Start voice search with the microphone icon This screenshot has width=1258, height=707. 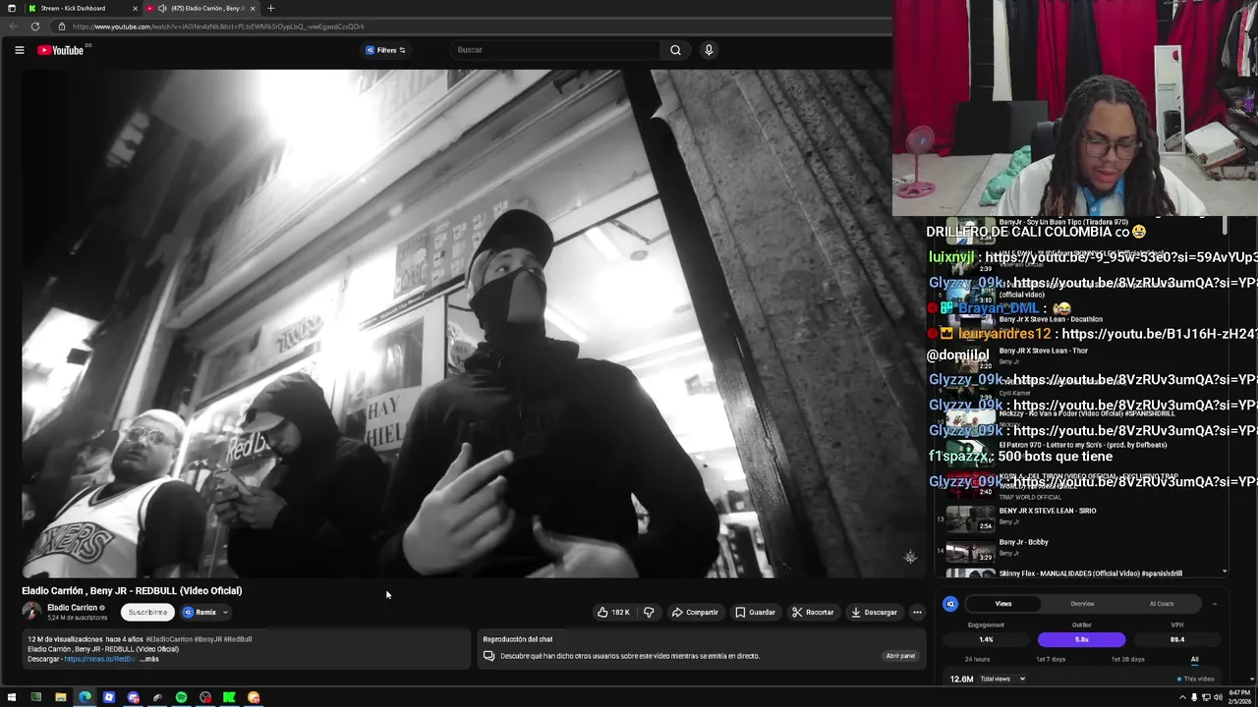click(x=709, y=50)
